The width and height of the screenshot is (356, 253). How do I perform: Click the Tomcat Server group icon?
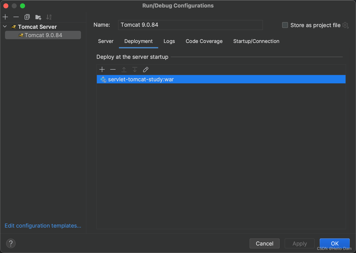click(13, 27)
